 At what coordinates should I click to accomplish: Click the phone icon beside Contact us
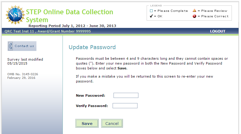point(11,46)
